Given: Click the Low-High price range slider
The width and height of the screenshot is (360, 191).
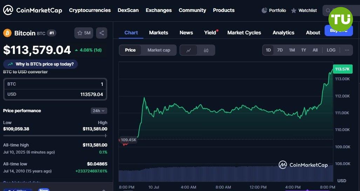Looking at the screenshot, I should tap(55, 136).
